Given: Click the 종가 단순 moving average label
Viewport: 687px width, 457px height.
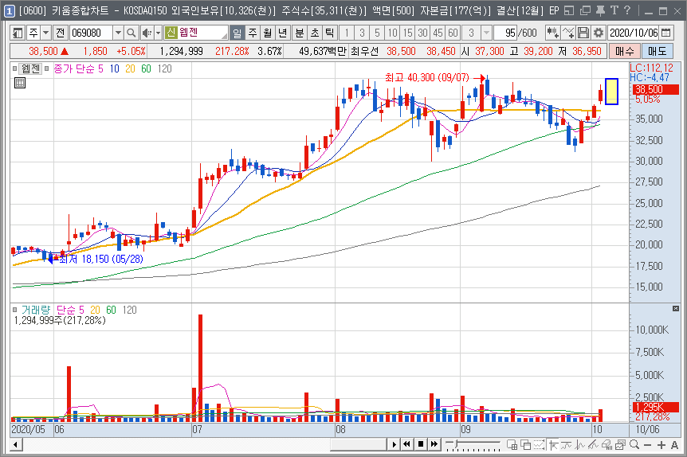Looking at the screenshot, I should (73, 68).
